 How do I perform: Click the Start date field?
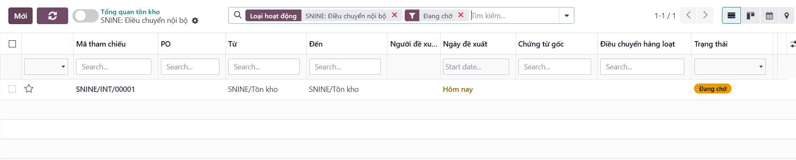click(x=476, y=66)
